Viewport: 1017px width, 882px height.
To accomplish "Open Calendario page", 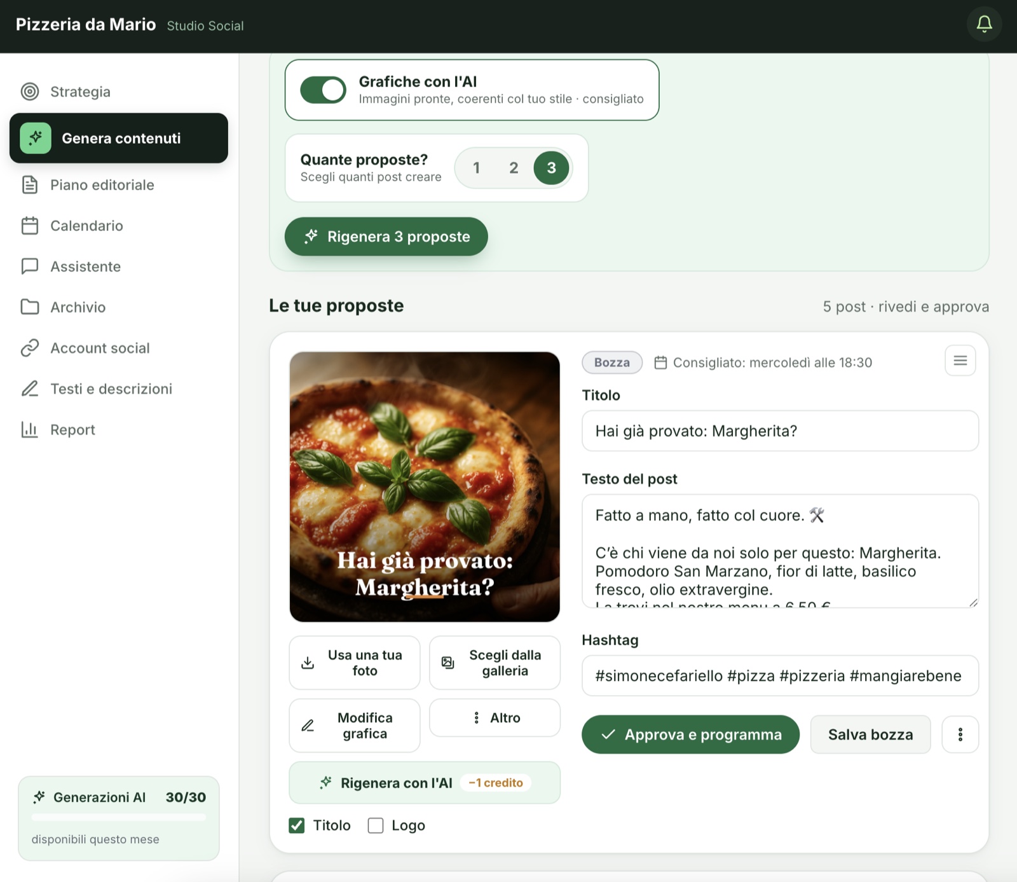I will pos(119,226).
